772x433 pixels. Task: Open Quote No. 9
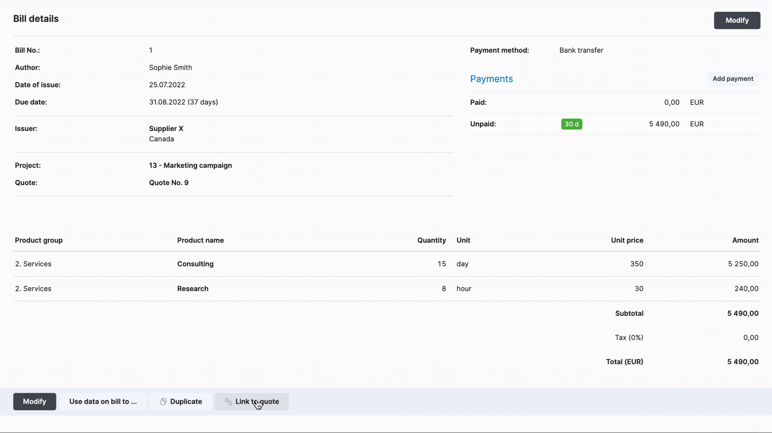[168, 183]
